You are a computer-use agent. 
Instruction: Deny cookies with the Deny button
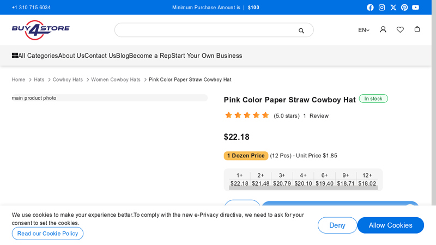(337, 225)
